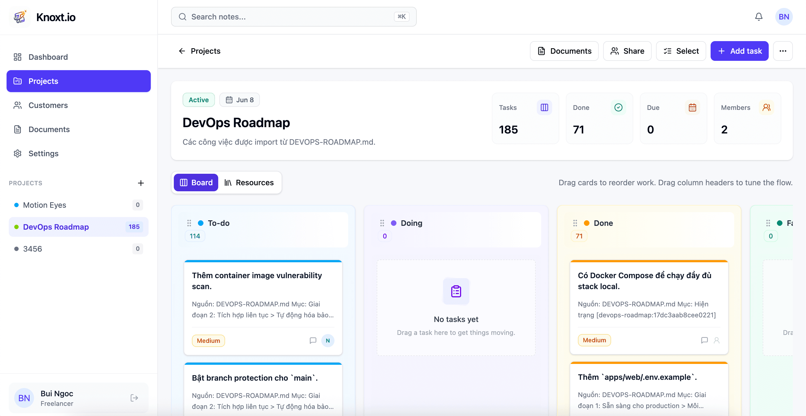Click the N assignee avatar on vulnerability scan card

pos(328,340)
